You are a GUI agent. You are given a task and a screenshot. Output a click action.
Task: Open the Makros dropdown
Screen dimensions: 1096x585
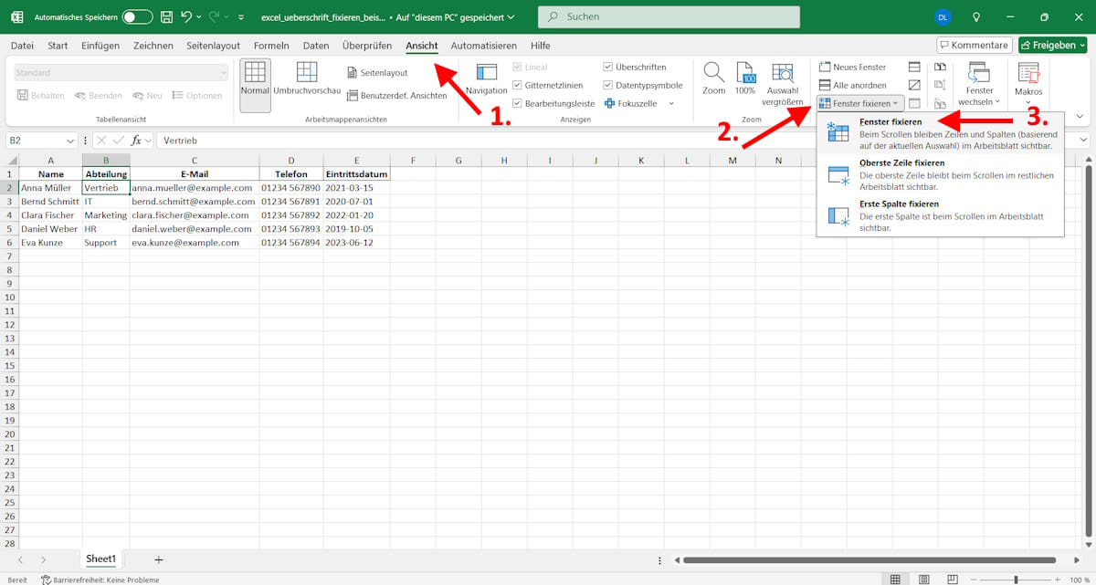(x=1028, y=84)
